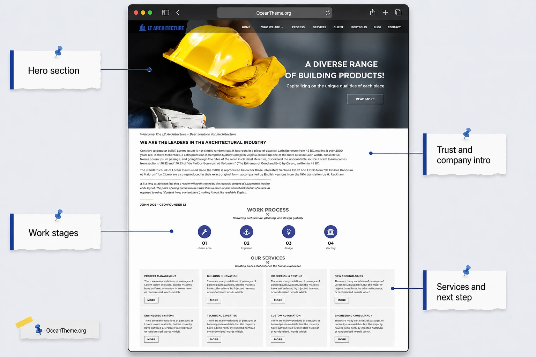The width and height of the screenshot is (536, 357).
Task: Click 'WE ARE THE LEADERS' heading
Action: (x=203, y=142)
